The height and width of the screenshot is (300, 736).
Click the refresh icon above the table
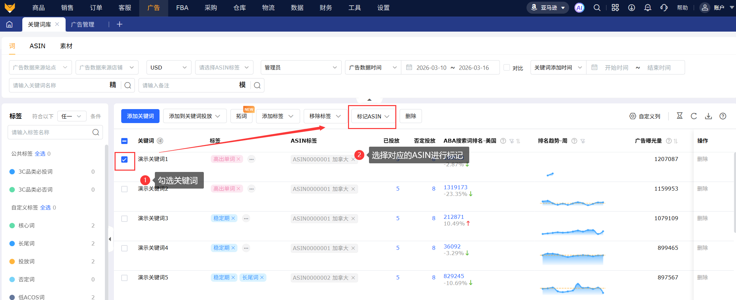tap(694, 116)
